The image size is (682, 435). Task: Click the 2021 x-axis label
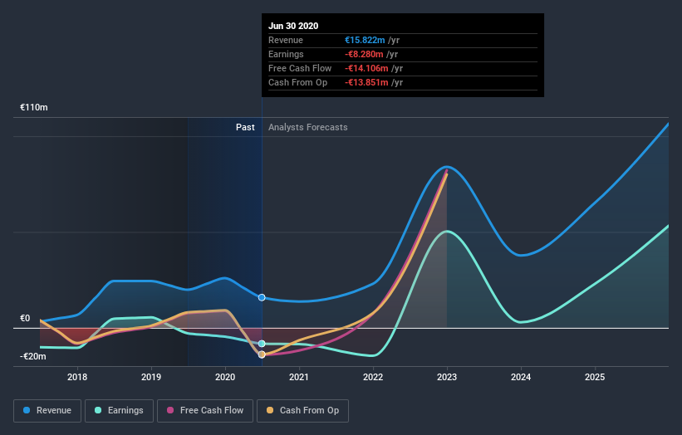tap(299, 377)
